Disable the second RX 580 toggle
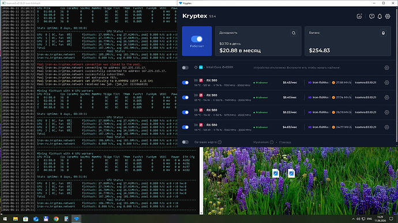Screen dimensions: 398x223 pos(185,97)
